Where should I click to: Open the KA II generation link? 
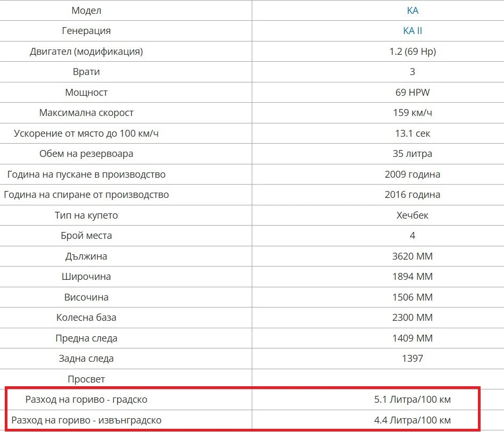click(x=412, y=31)
